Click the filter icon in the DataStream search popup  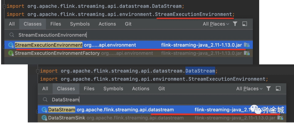269,89
